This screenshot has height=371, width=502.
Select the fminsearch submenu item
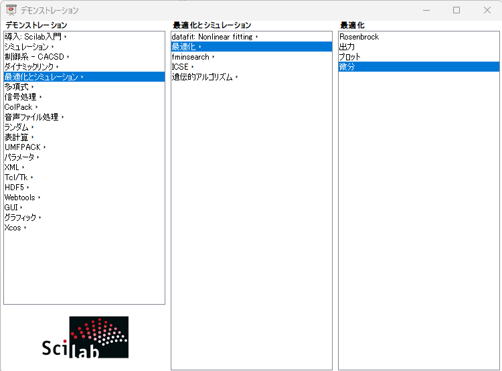[x=191, y=57]
